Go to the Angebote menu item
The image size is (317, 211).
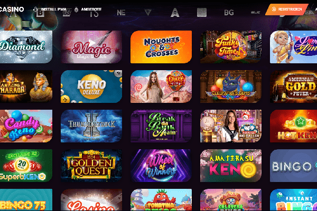(x=91, y=9)
